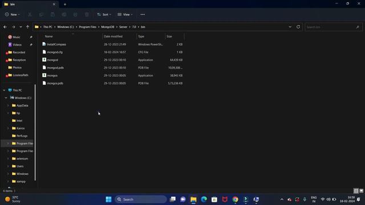Click the 7.0 breadcrumb

134,27
